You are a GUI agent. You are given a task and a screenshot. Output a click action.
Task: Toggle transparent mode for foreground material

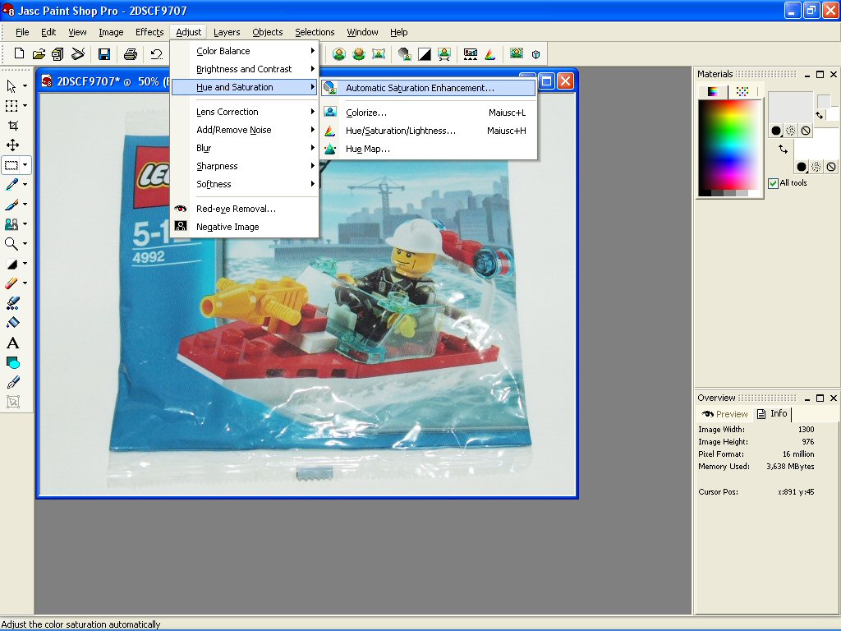tap(806, 131)
